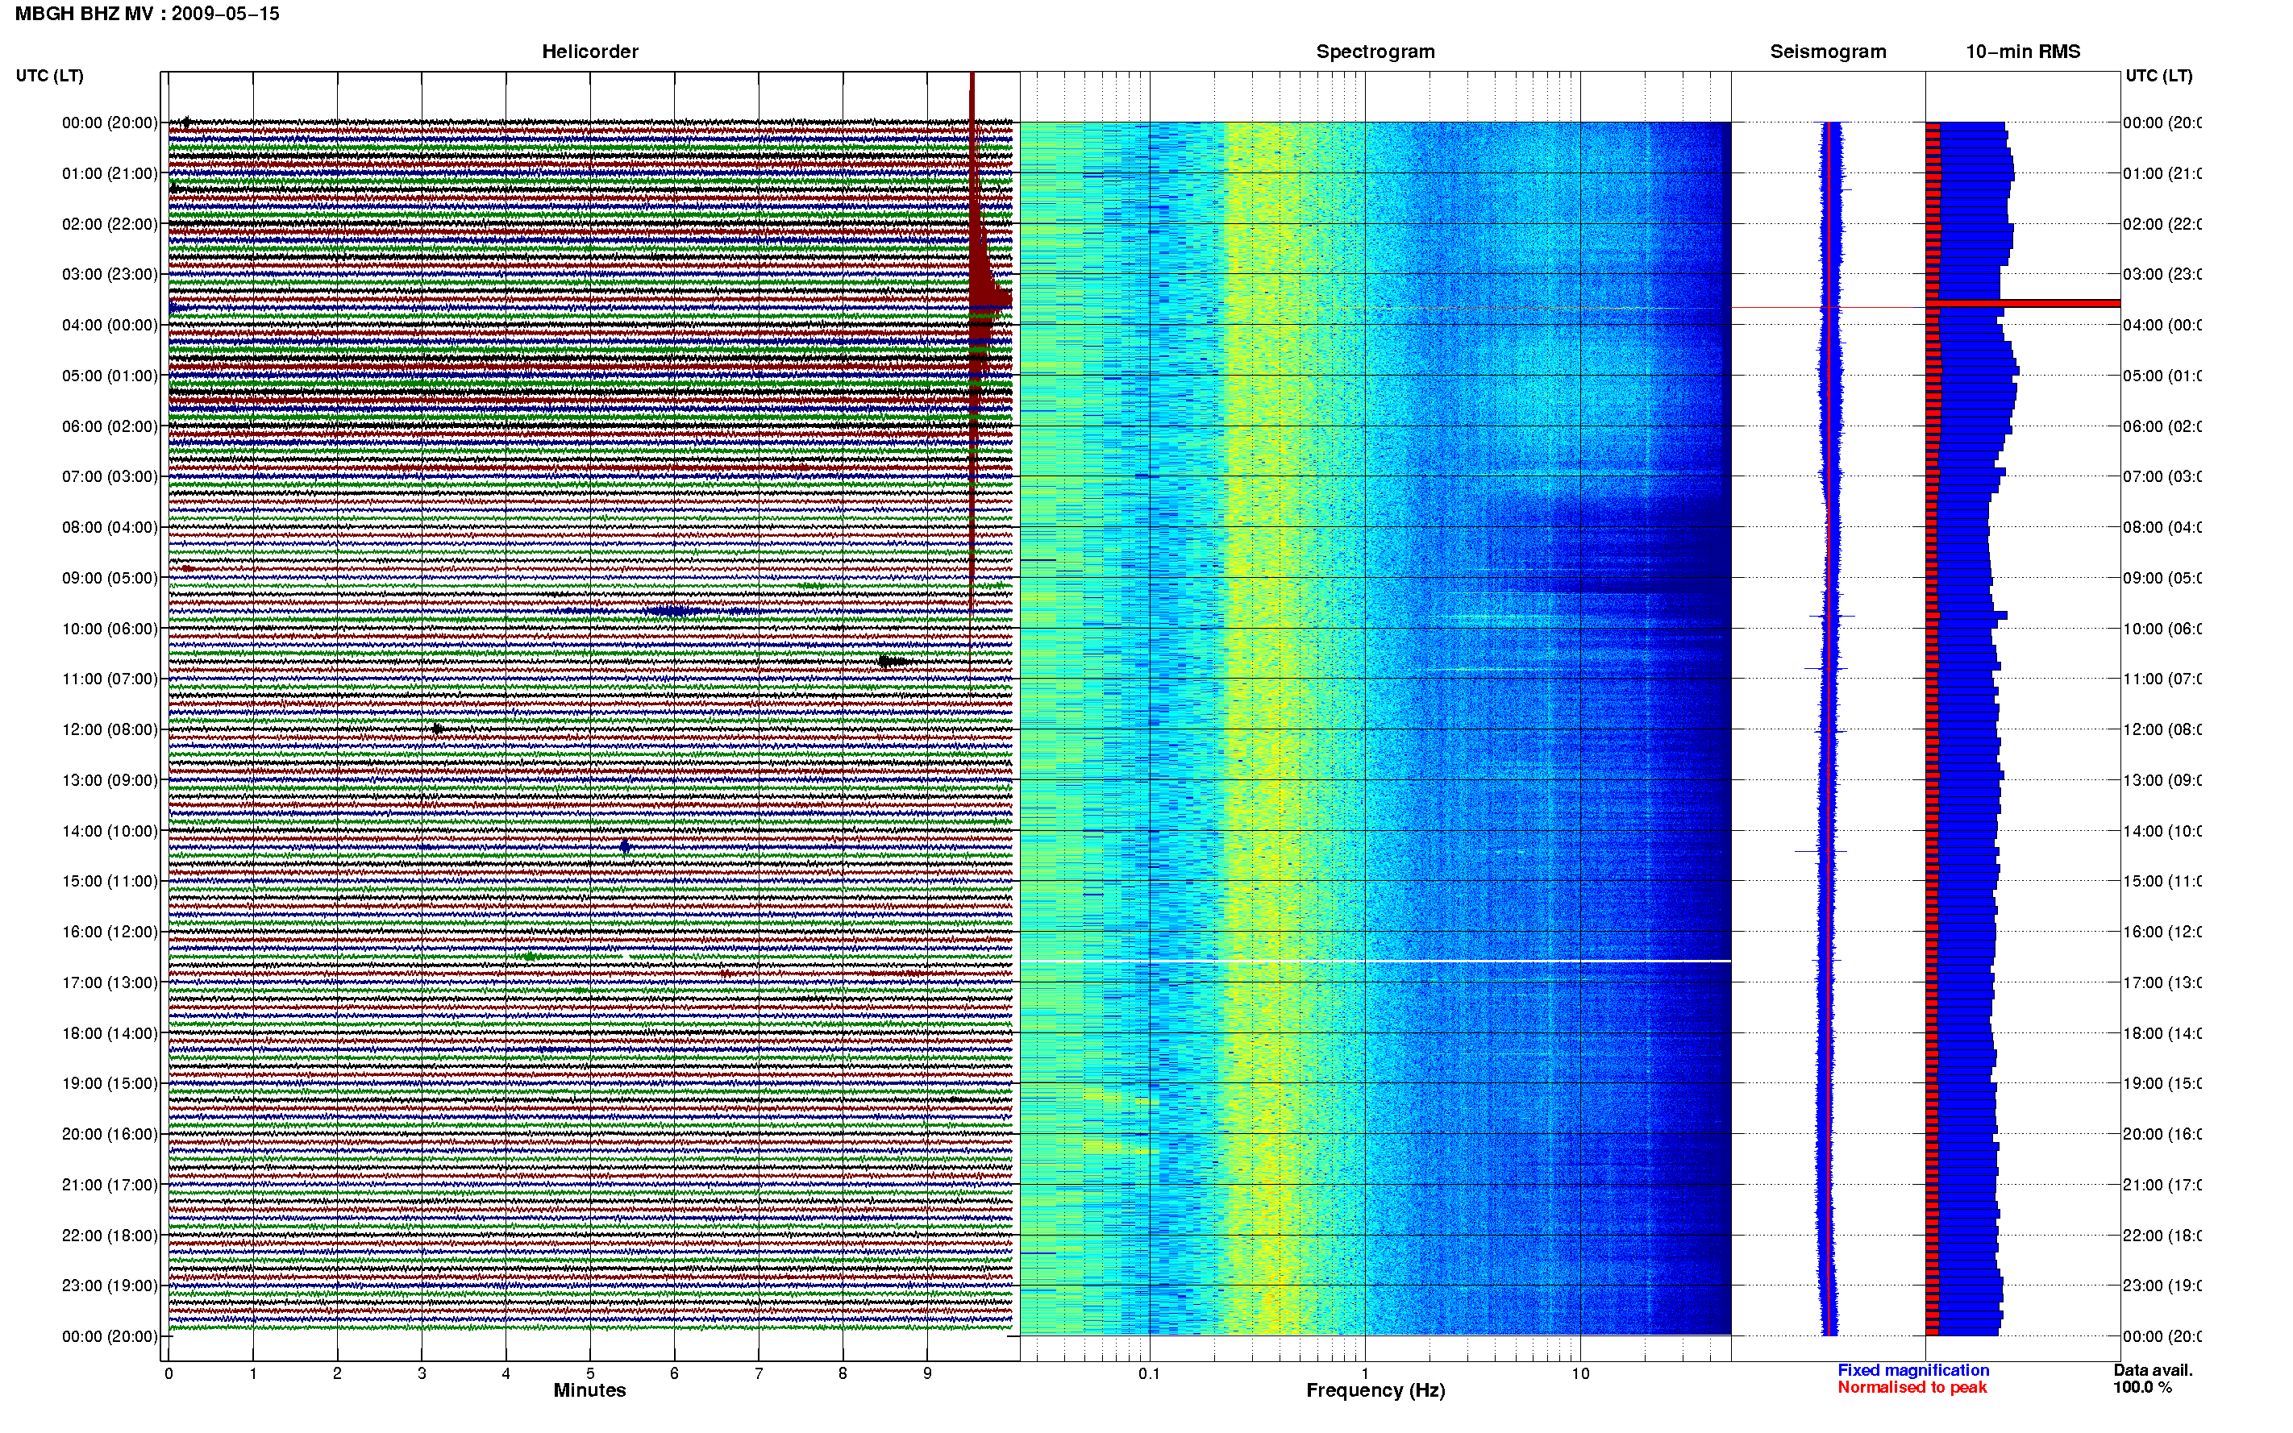This screenshot has height=1433, width=2293.
Task: Click the small black event at 12:00 trace
Action: [x=436, y=729]
